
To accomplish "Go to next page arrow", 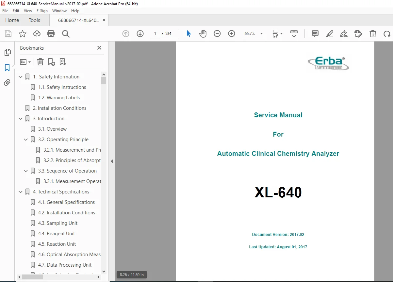I will point(140,34).
